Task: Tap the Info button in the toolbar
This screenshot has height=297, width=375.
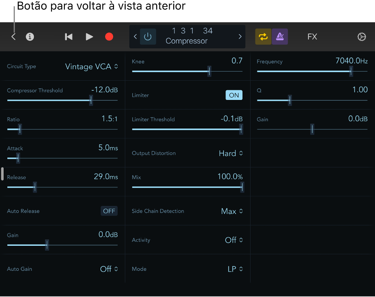Action: 29,37
